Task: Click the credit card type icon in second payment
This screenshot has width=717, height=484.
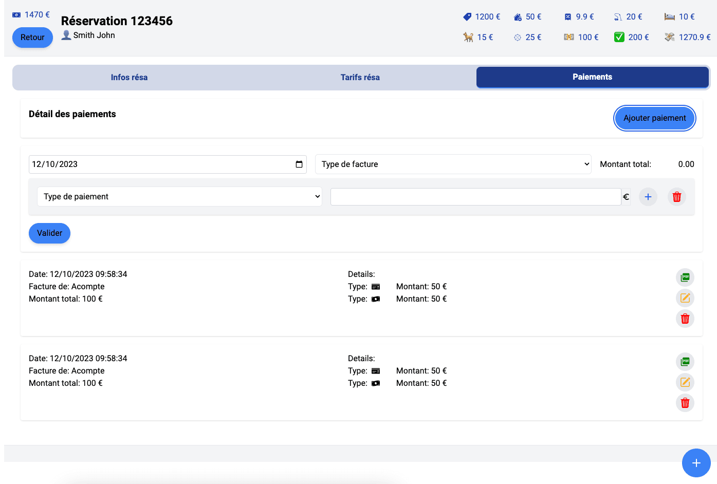Action: pyautogui.click(x=376, y=371)
